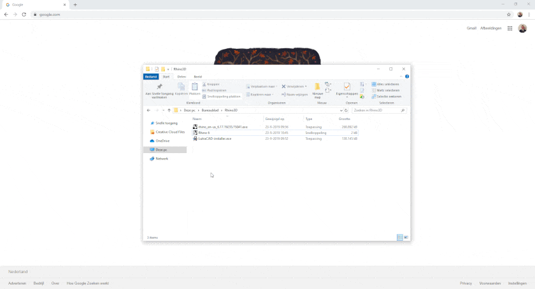Click the pin to Snelle toegang icon
Image resolution: width=535 pixels, height=289 pixels.
tap(159, 86)
